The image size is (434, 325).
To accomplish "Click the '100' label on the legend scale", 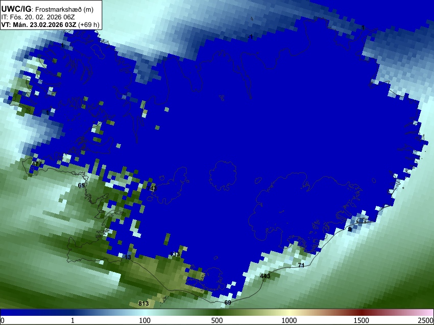I will pyautogui.click(x=144, y=320).
